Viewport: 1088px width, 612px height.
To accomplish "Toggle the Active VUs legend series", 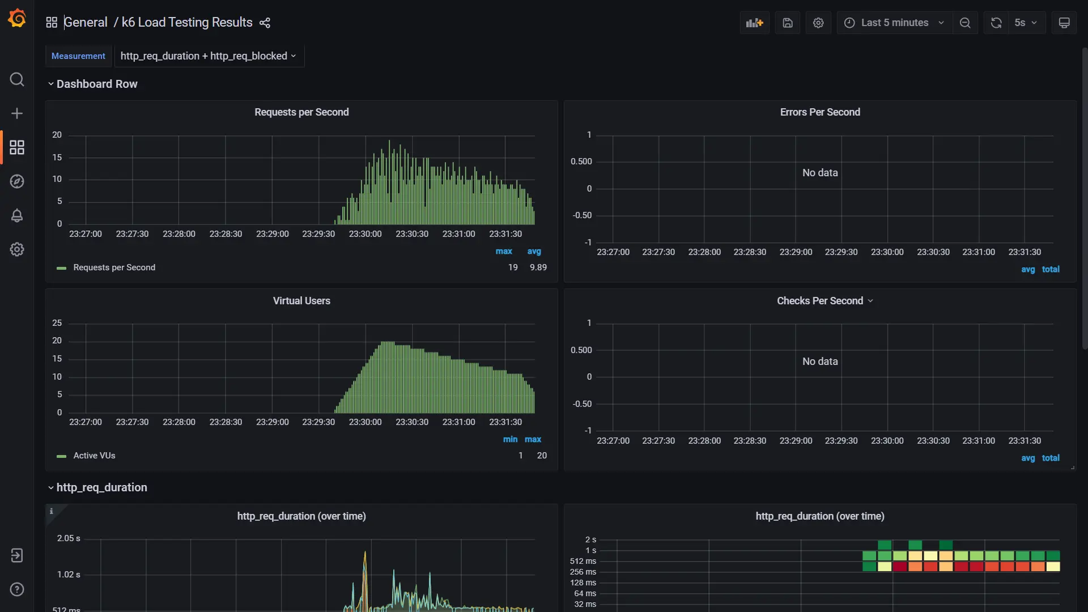I will [x=94, y=456].
